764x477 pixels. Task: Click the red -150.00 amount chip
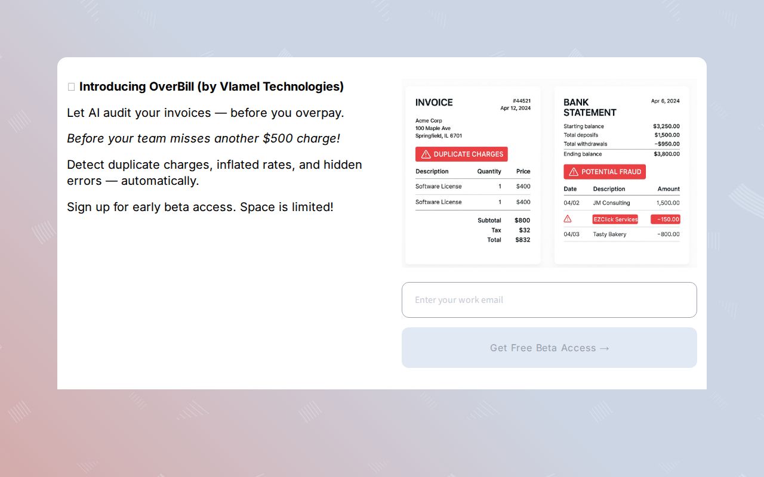click(x=666, y=219)
